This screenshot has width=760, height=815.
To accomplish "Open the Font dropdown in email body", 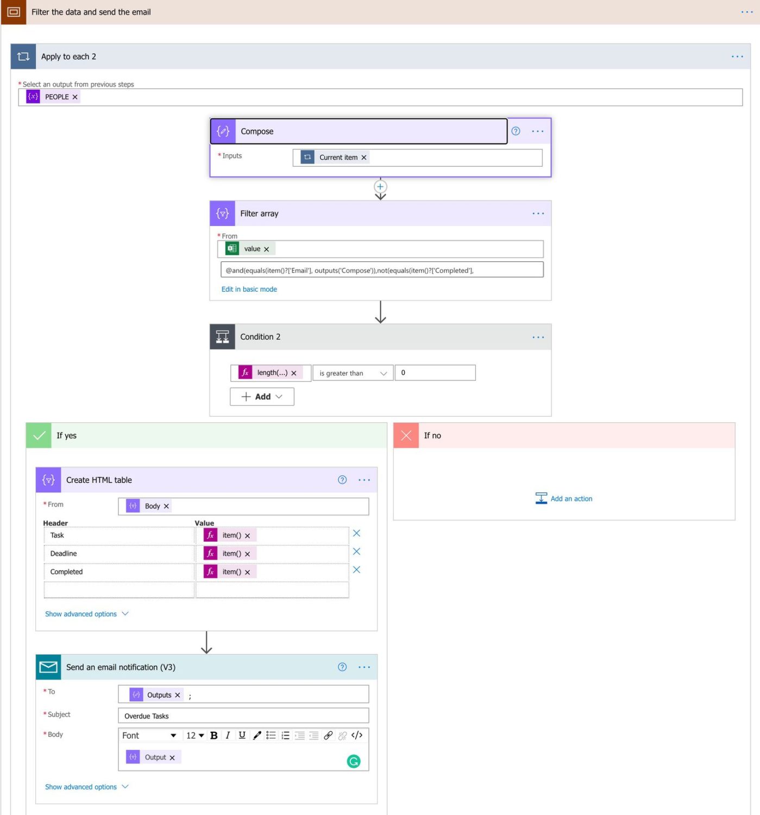I will click(x=149, y=736).
